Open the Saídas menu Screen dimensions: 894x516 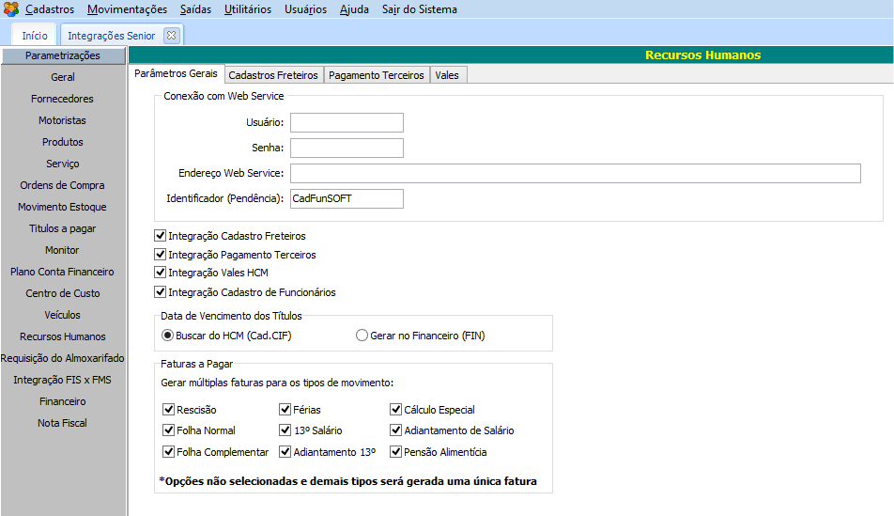click(x=195, y=9)
